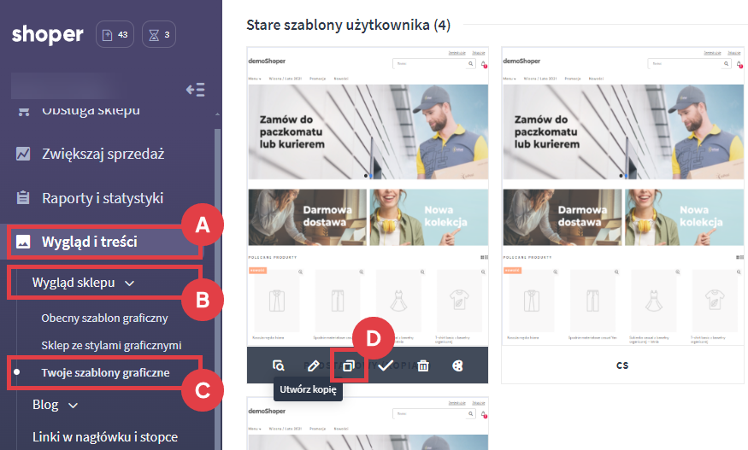The image size is (748, 450).
Task: Go to Sklep ze stylami graficznymi
Action: coord(111,345)
